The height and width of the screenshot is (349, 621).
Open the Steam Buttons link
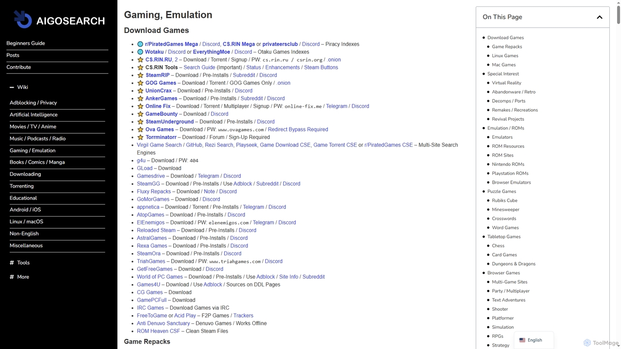coord(321,67)
